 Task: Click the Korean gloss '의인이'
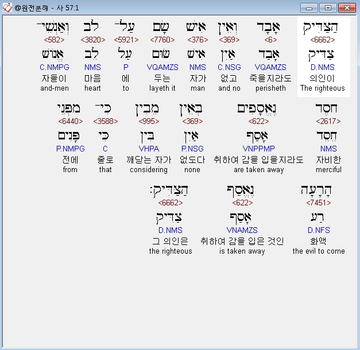pos(322,79)
